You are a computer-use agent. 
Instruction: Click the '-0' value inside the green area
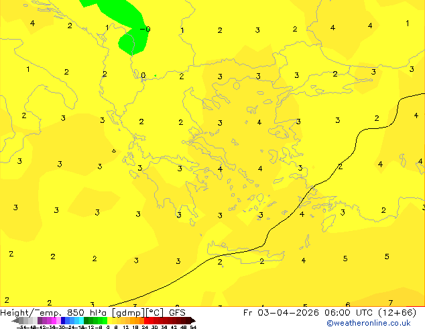click(145, 29)
